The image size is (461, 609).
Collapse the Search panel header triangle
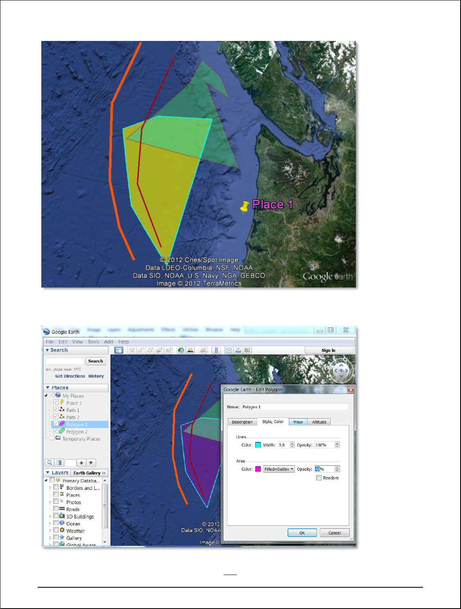(47, 350)
